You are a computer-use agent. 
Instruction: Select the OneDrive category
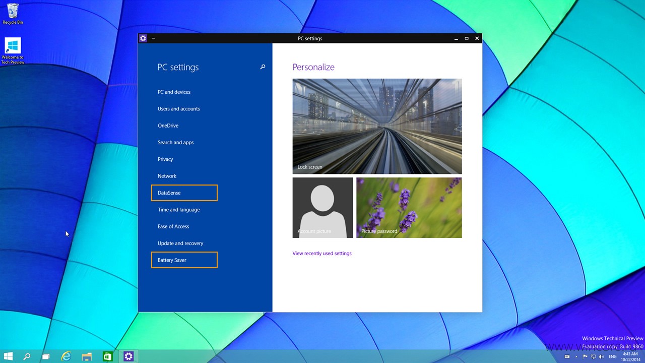(x=168, y=126)
